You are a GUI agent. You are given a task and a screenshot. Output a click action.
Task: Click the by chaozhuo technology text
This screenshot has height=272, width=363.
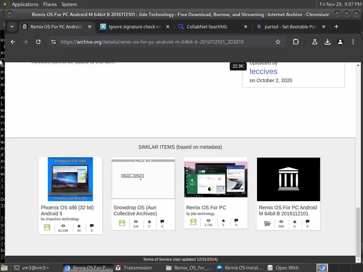(60, 219)
